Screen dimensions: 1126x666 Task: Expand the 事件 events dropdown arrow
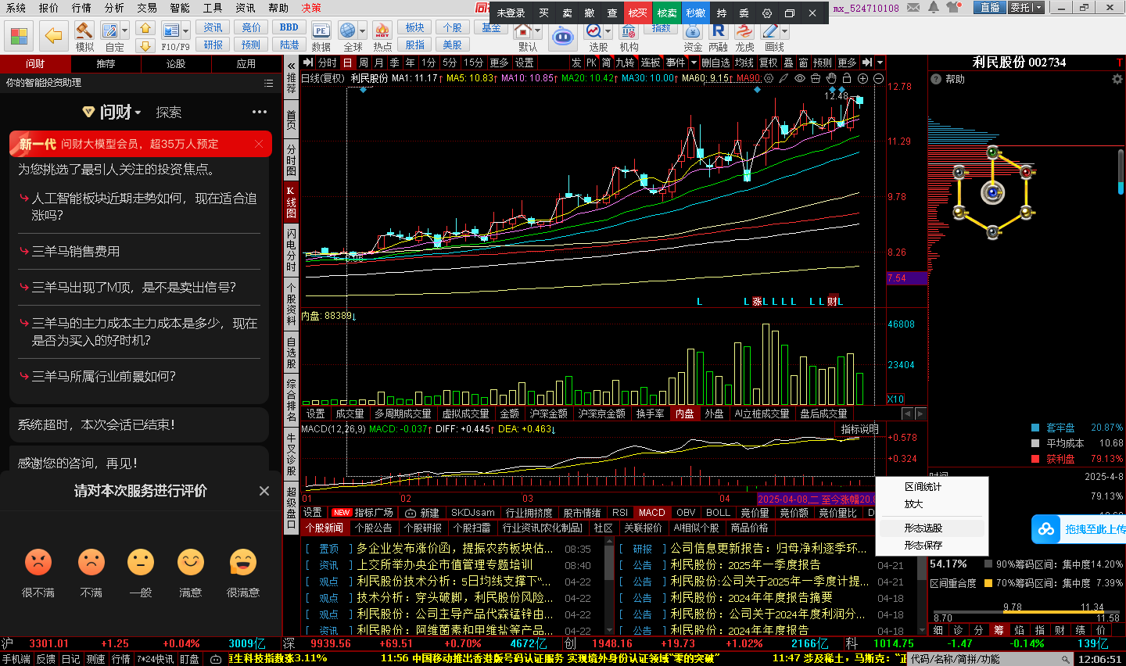tap(693, 63)
